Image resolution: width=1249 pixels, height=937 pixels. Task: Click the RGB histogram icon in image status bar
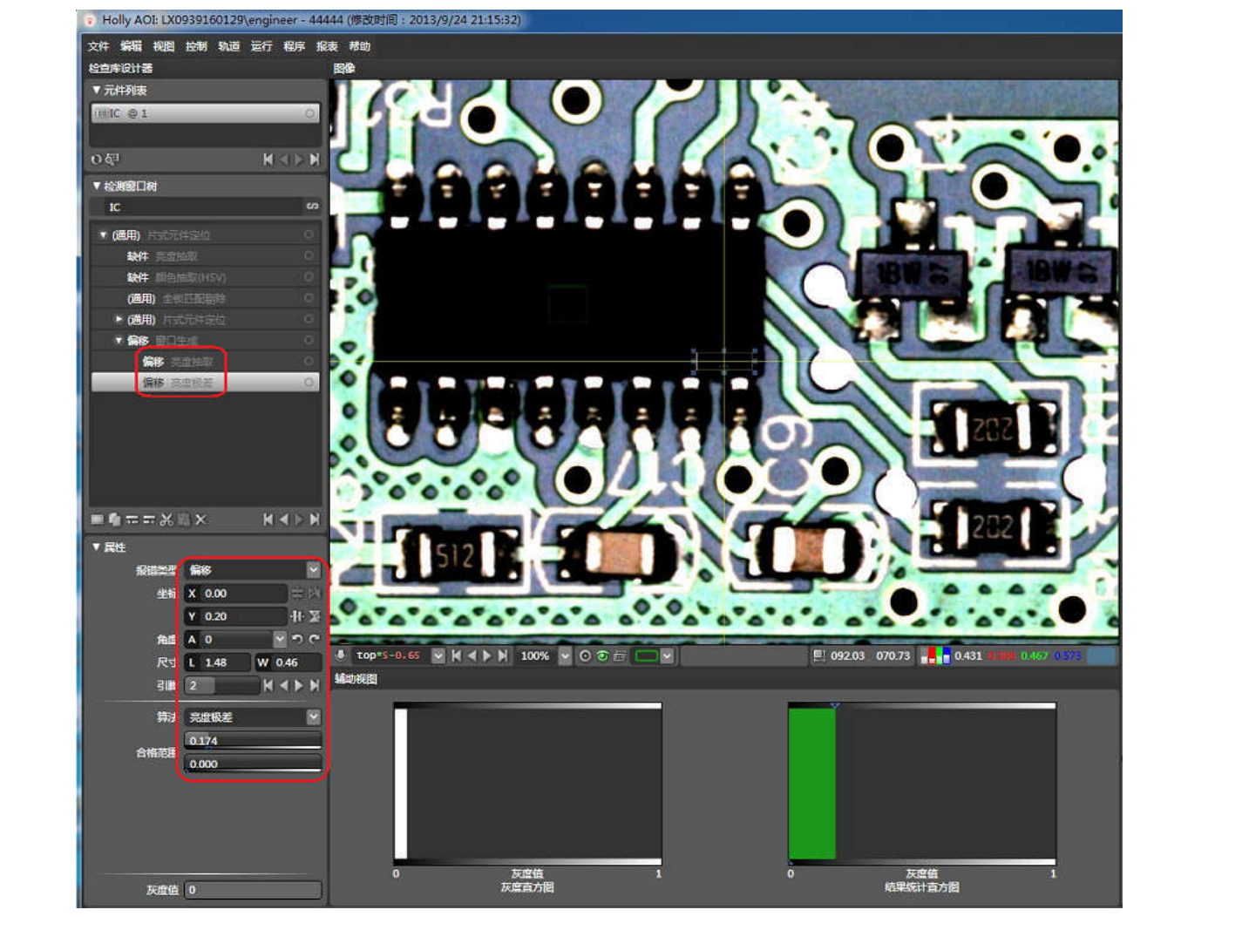coord(934,655)
